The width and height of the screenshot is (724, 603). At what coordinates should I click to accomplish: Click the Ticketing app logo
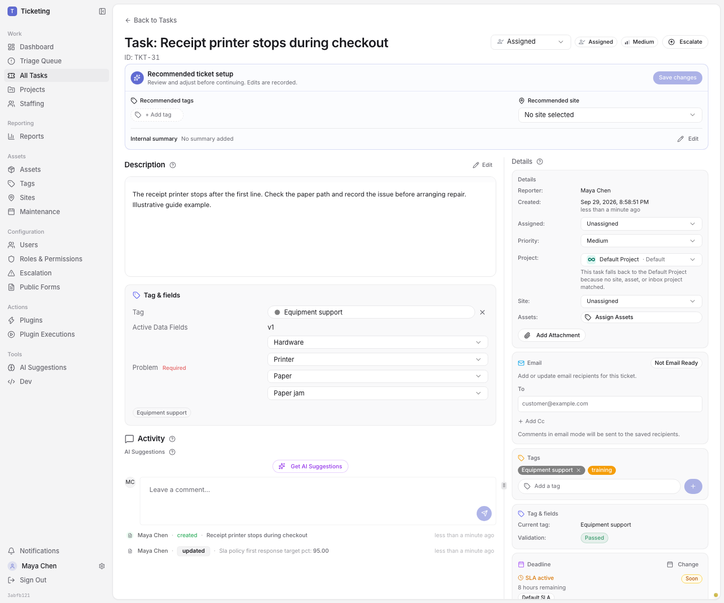click(12, 11)
